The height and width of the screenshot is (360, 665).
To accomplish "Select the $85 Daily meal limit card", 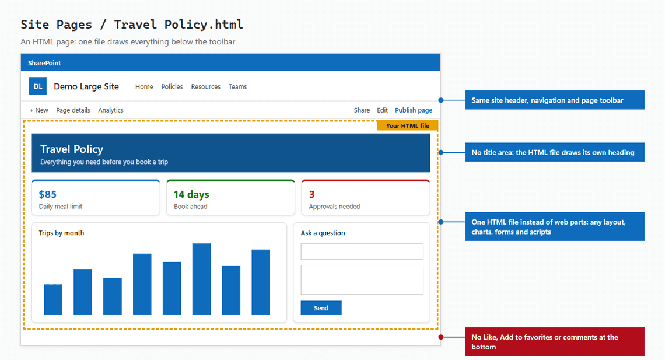I will (x=96, y=198).
